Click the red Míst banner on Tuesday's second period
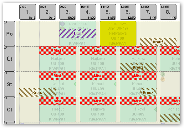This screenshot has height=128, width=184. tap(58, 51)
